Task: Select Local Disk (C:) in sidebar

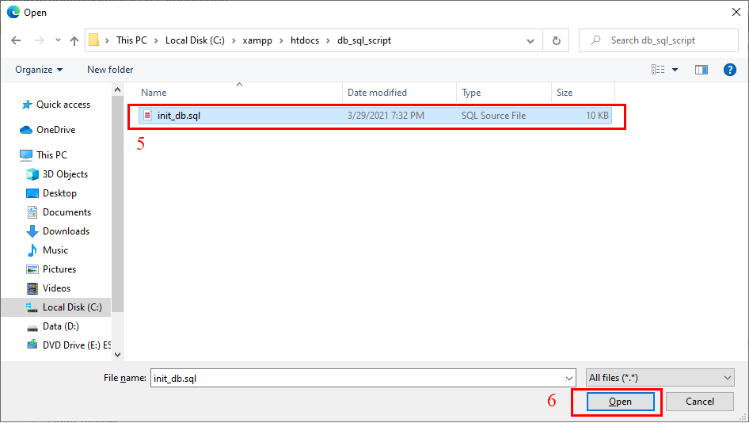Action: [x=72, y=307]
